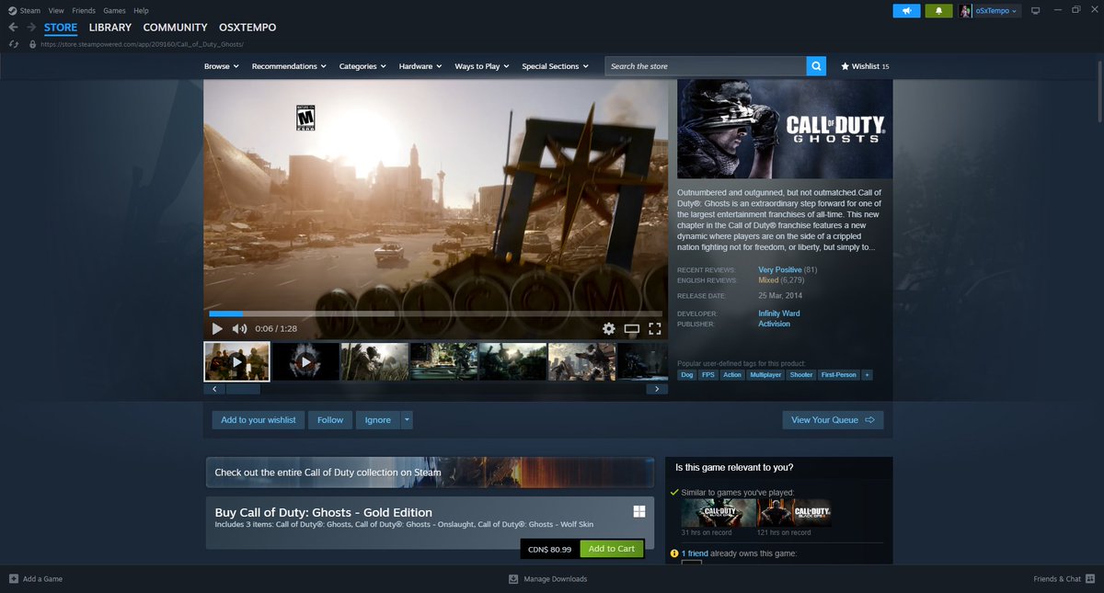This screenshot has height=593, width=1104.
Task: Click Very Positive recent reviews
Action: [779, 269]
